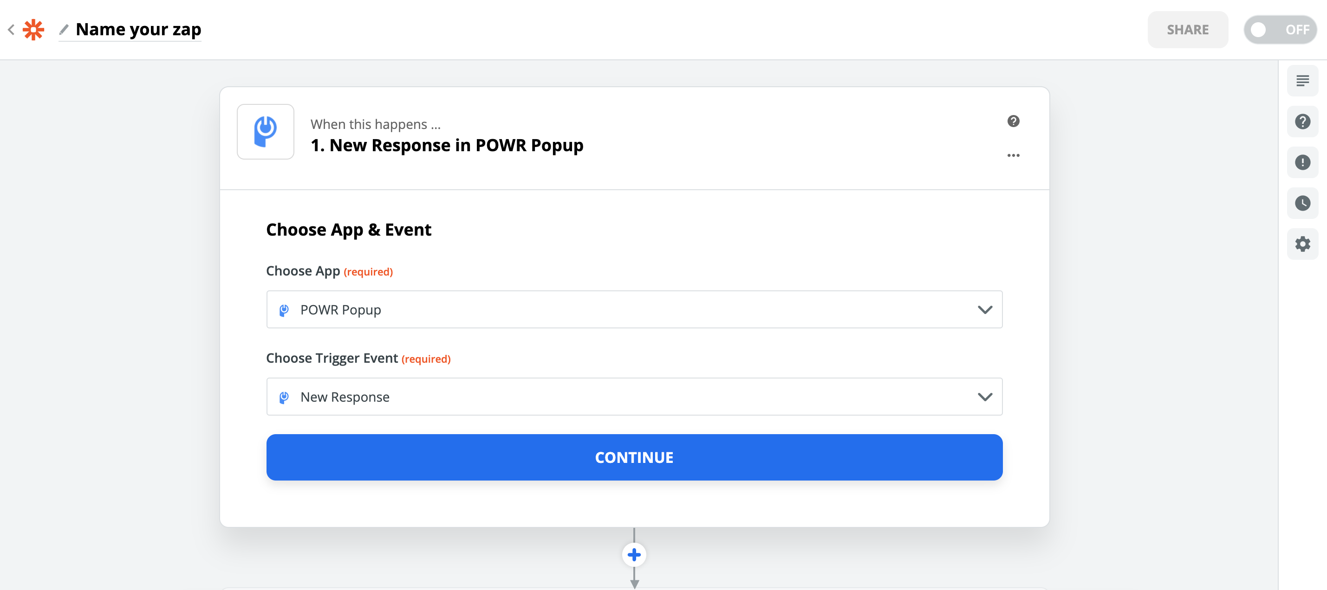1327x590 pixels.
Task: Open the settings gear icon in sidebar
Action: (1302, 244)
